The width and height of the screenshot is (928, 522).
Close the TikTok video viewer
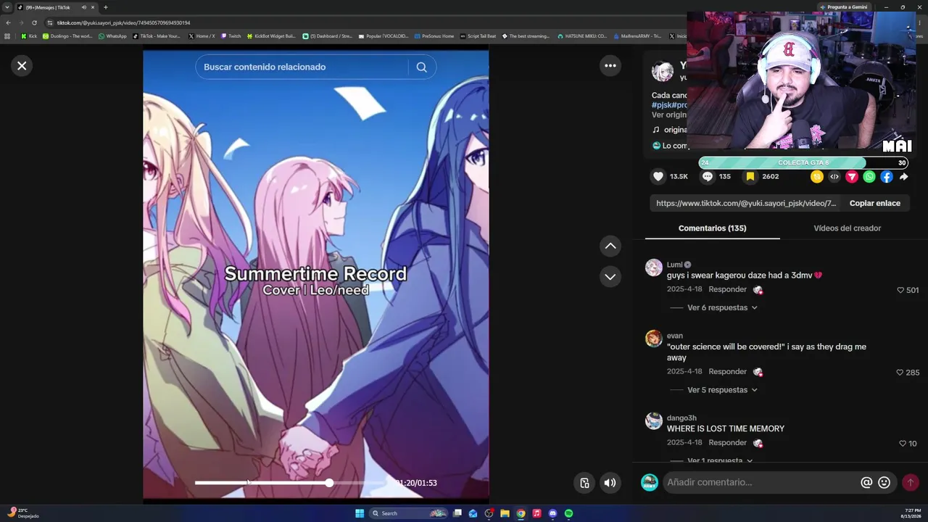(x=22, y=66)
